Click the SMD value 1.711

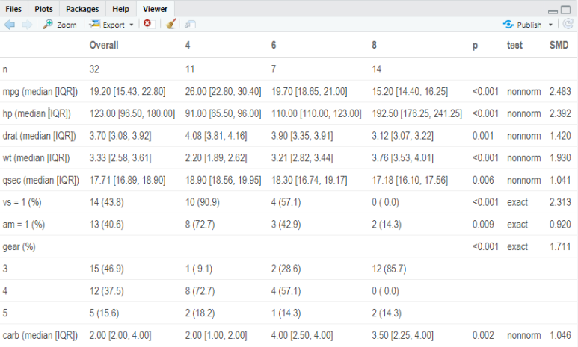click(x=560, y=246)
